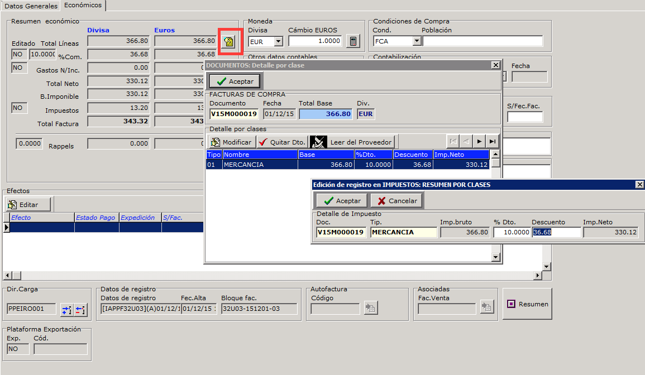Open the calculator next to Cámbio EUROS
645x375 pixels.
(x=352, y=41)
